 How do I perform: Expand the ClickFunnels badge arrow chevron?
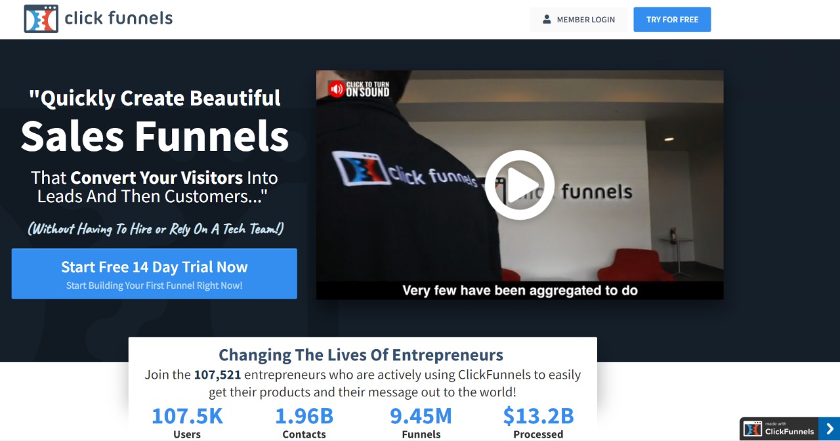[829, 429]
